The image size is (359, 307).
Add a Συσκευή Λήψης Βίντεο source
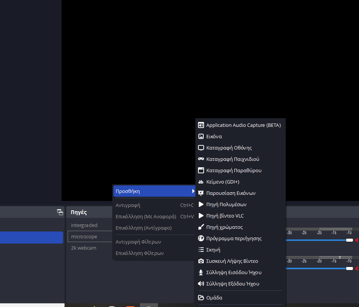click(x=240, y=261)
